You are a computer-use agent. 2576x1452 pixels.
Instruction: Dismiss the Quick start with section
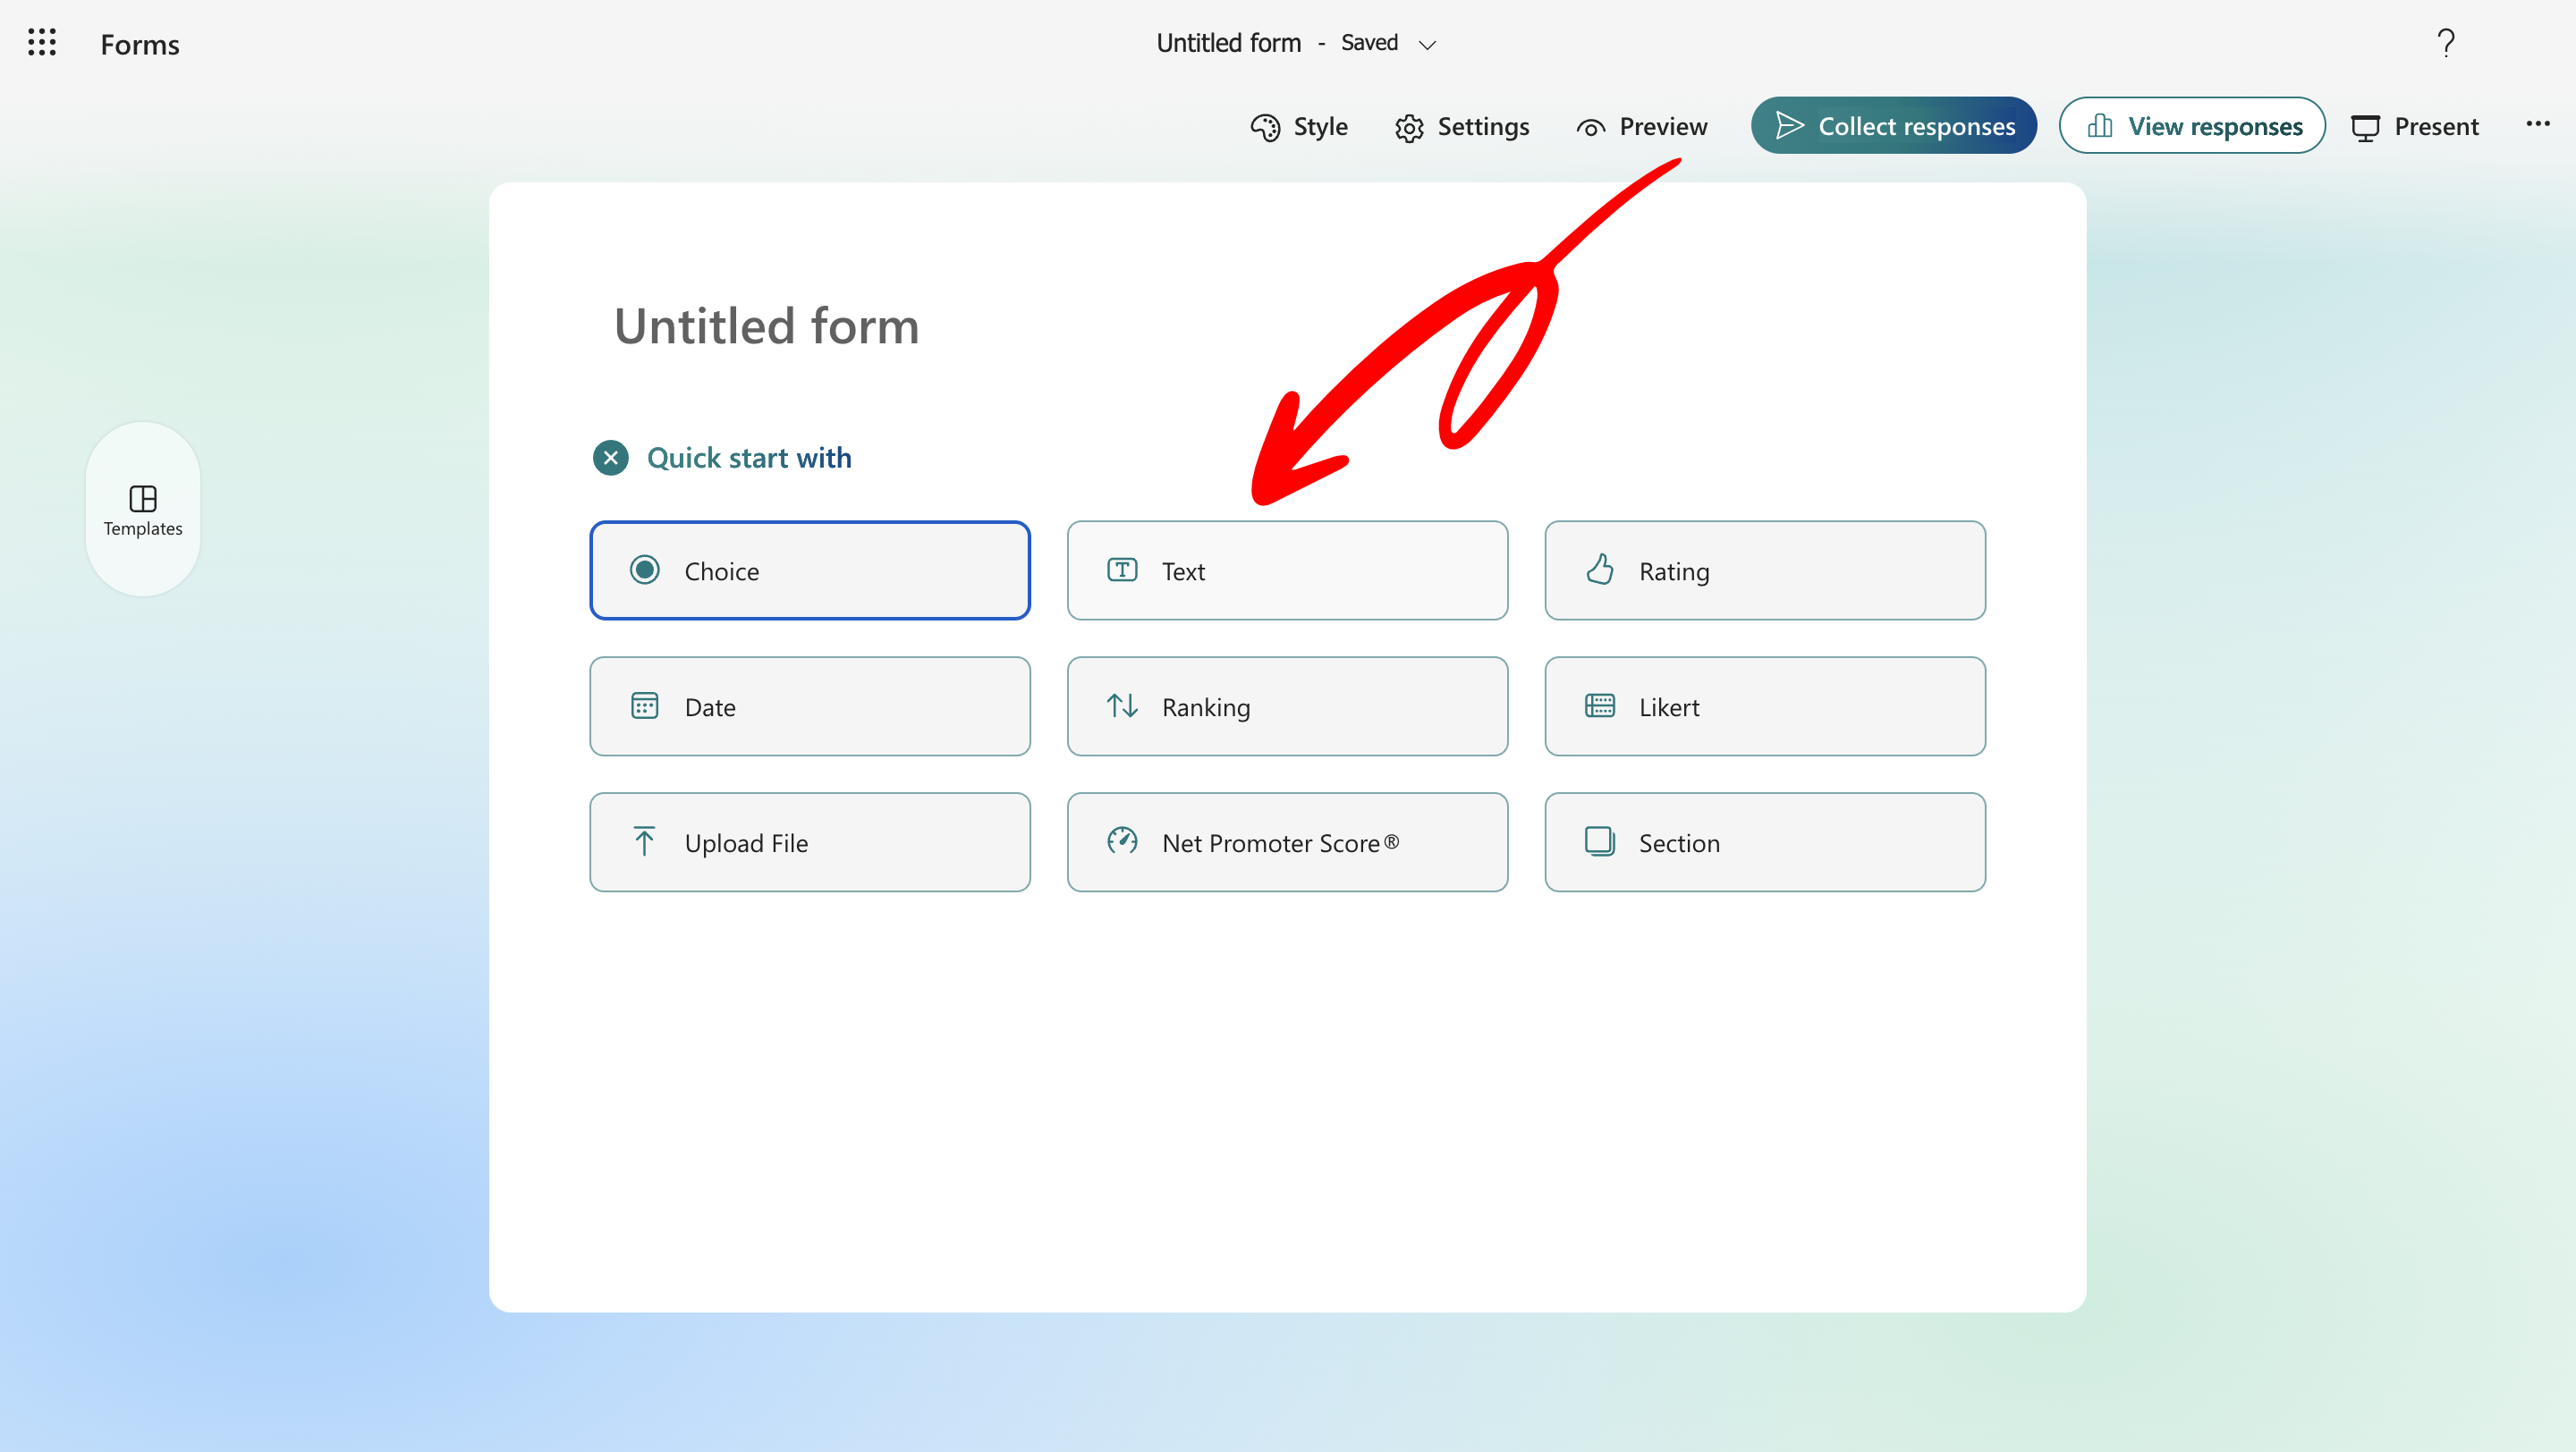point(610,458)
